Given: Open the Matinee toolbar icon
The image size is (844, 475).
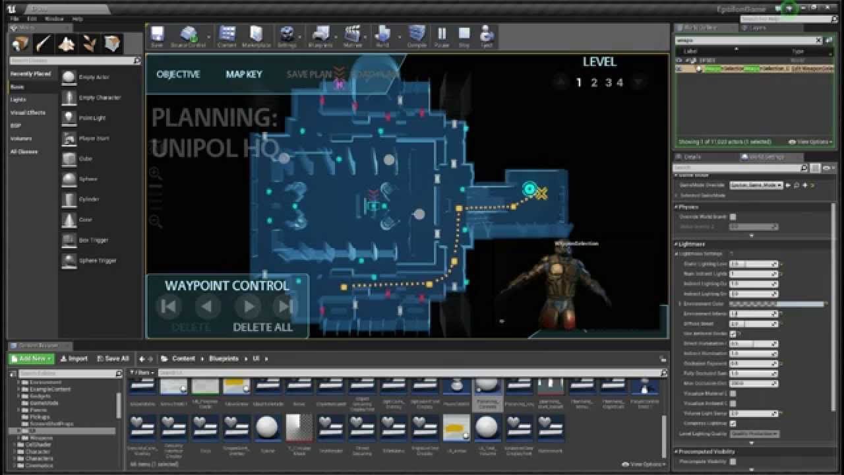Looking at the screenshot, I should (353, 37).
